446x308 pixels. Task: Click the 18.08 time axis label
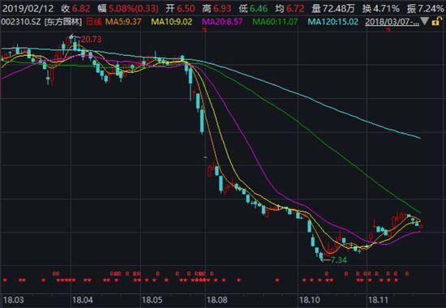click(x=217, y=300)
